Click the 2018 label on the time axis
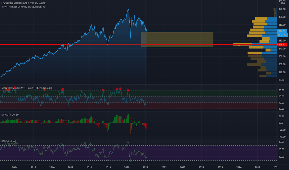Image resolution: width=289 pixels, height=170 pixels. coord(89,167)
